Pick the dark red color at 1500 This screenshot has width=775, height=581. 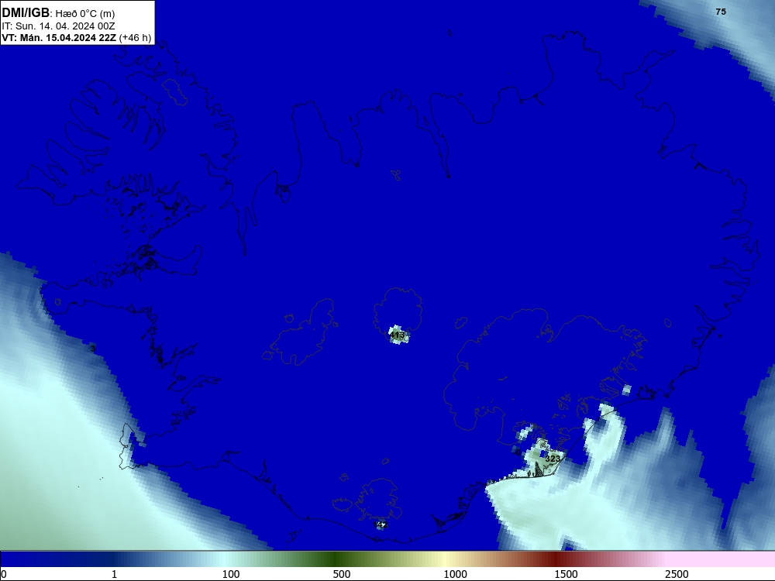click(556, 559)
